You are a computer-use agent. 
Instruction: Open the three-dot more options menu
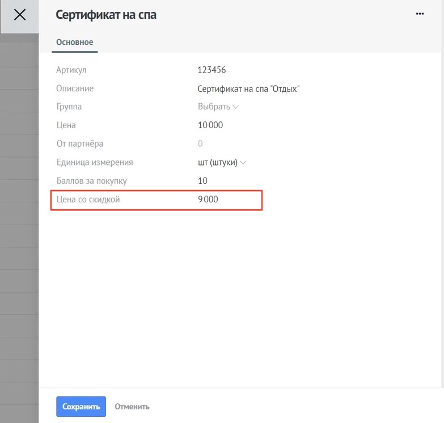pyautogui.click(x=420, y=14)
